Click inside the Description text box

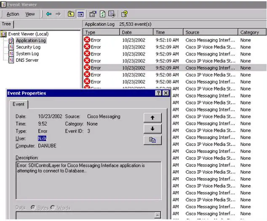[88, 180]
